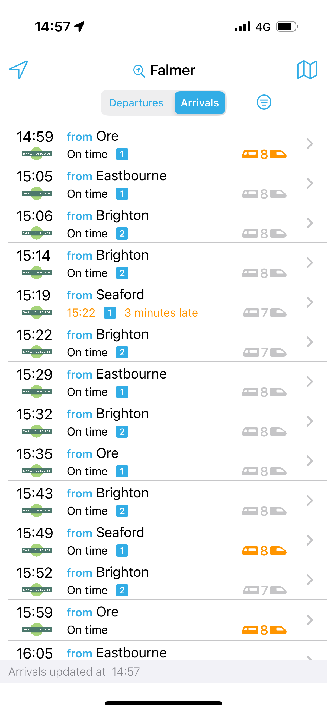The height and width of the screenshot is (712, 327).
Task: Tap grey 7-coach icon on 15:19 Seaford
Action: pos(265,313)
